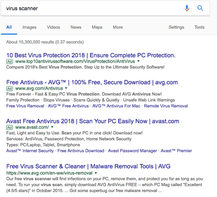Switch to the News tab
Image resolution: width=217 pixels, height=197 pixels.
coord(76,27)
